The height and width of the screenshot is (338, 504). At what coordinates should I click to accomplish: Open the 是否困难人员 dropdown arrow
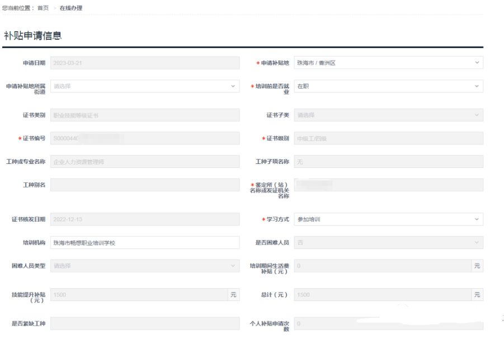point(477,242)
